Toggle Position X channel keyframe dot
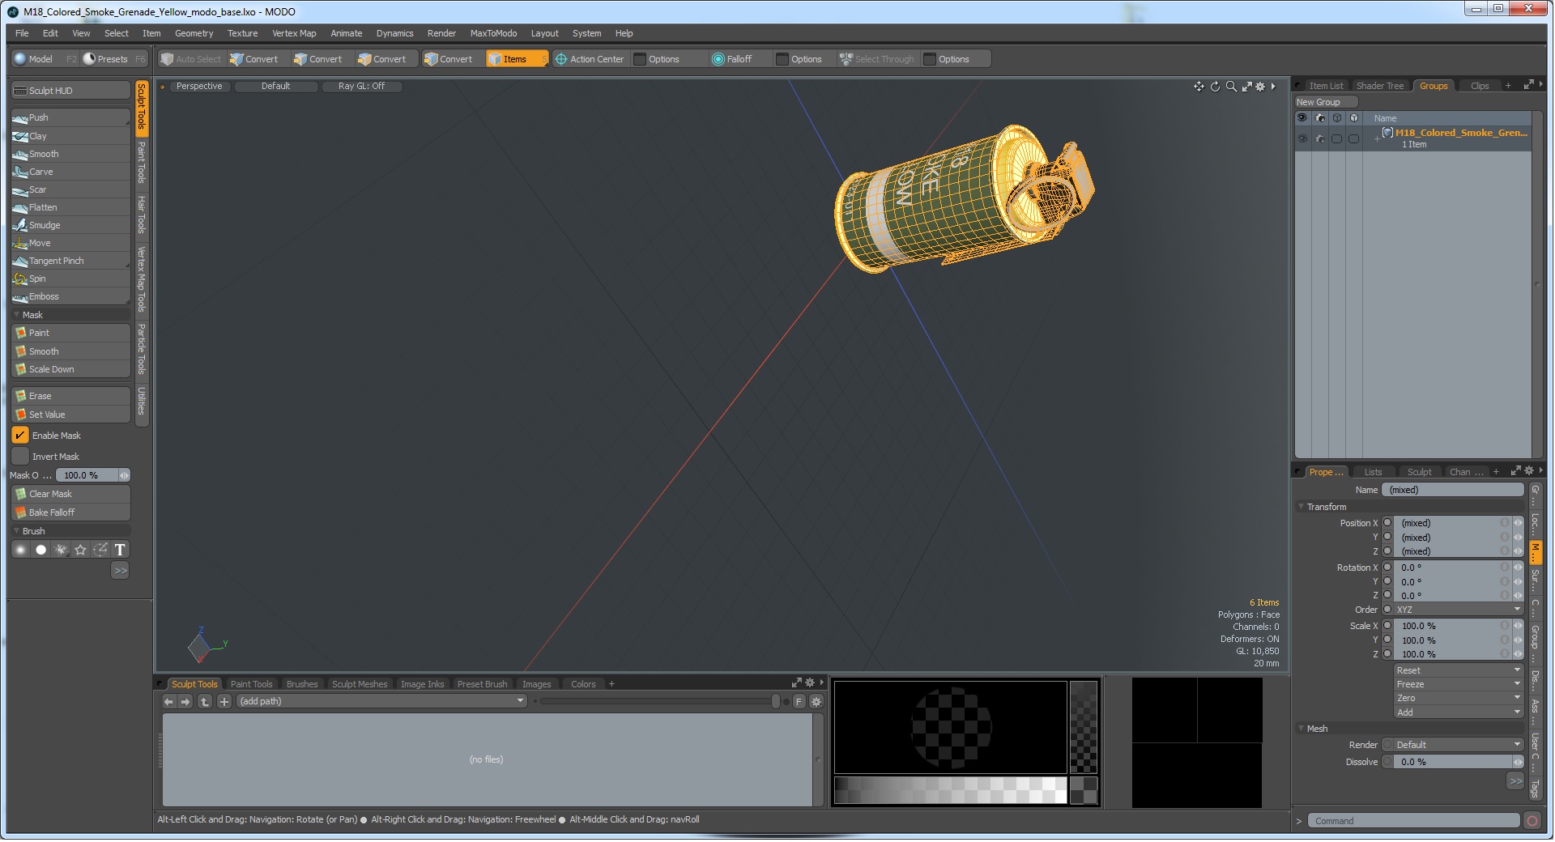 click(1387, 523)
